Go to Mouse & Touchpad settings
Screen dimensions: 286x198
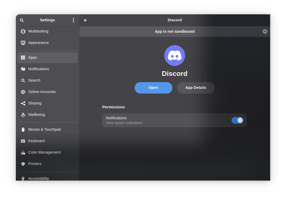pyautogui.click(x=47, y=129)
